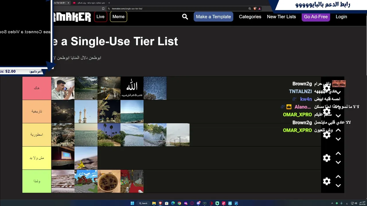Open Microsoft Store from the taskbar
Viewport: 367px width, 206px height.
(x=167, y=203)
